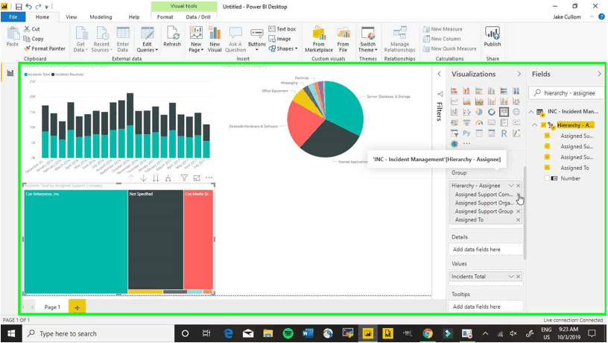Open the Switch Theme dropdown
608x343 pixels.
pyautogui.click(x=367, y=40)
